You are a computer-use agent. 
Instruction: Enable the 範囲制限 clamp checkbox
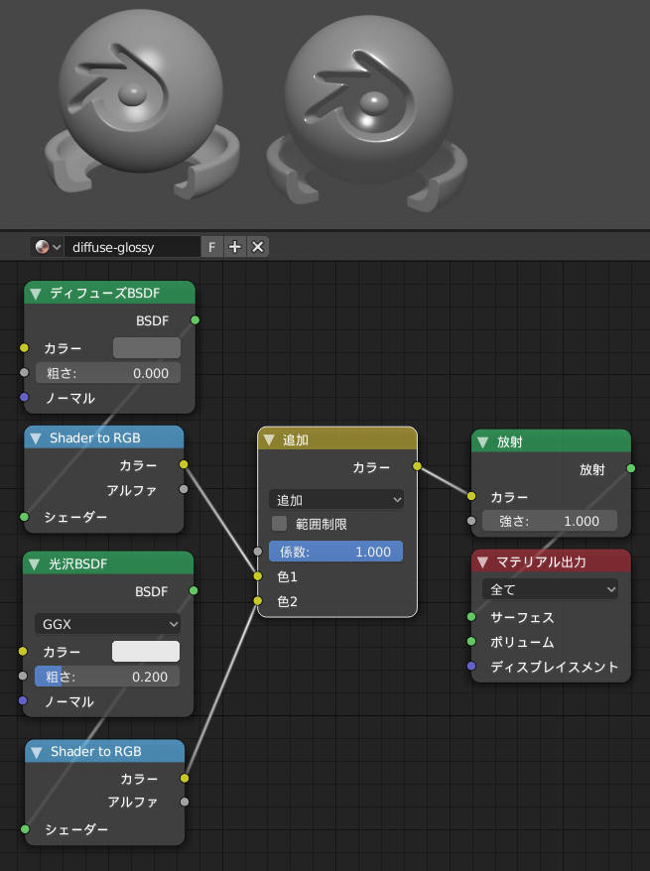[x=279, y=523]
